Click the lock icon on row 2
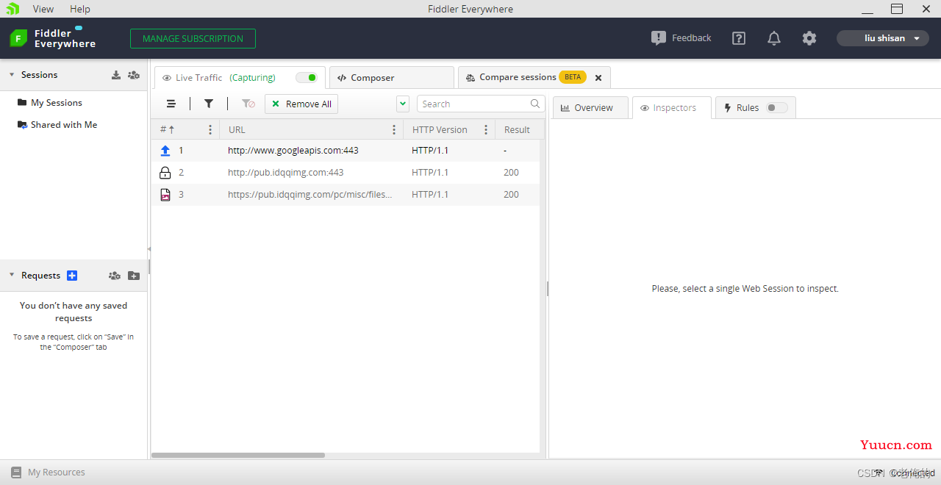 [165, 173]
